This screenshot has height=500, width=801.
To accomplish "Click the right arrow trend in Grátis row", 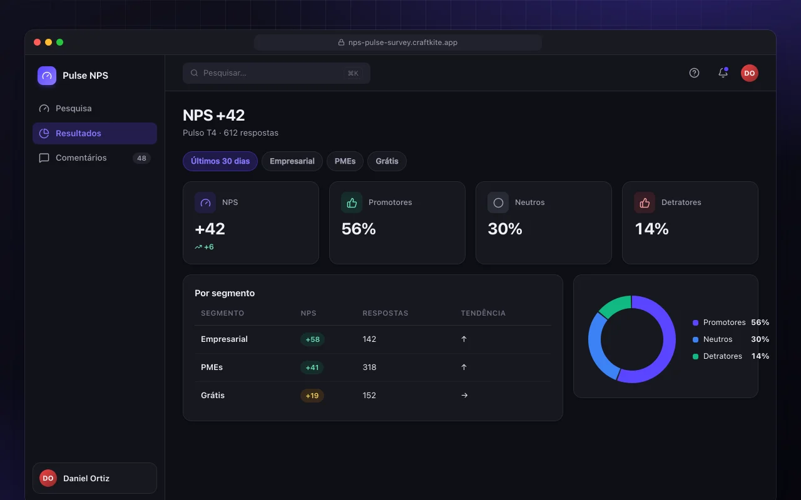I will 464,396.
